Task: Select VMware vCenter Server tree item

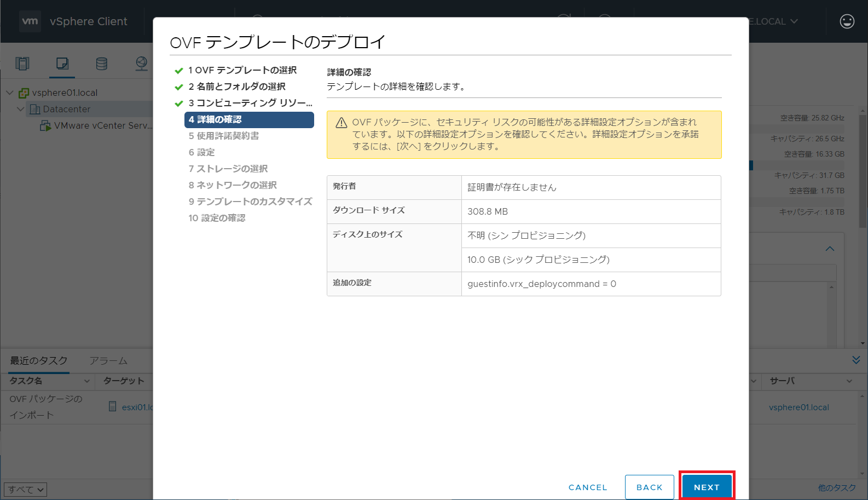Action: [x=102, y=125]
